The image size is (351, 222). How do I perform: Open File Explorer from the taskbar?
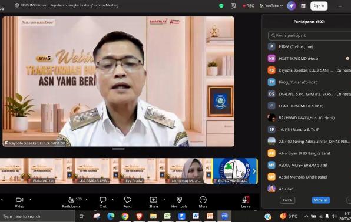(153, 216)
